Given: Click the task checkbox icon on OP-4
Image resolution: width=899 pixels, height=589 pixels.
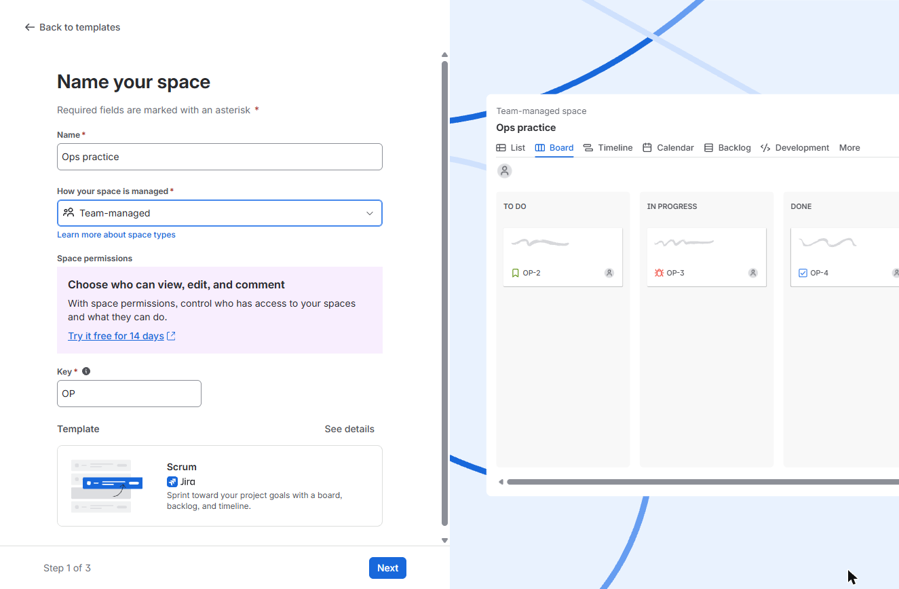Looking at the screenshot, I should click(x=803, y=273).
